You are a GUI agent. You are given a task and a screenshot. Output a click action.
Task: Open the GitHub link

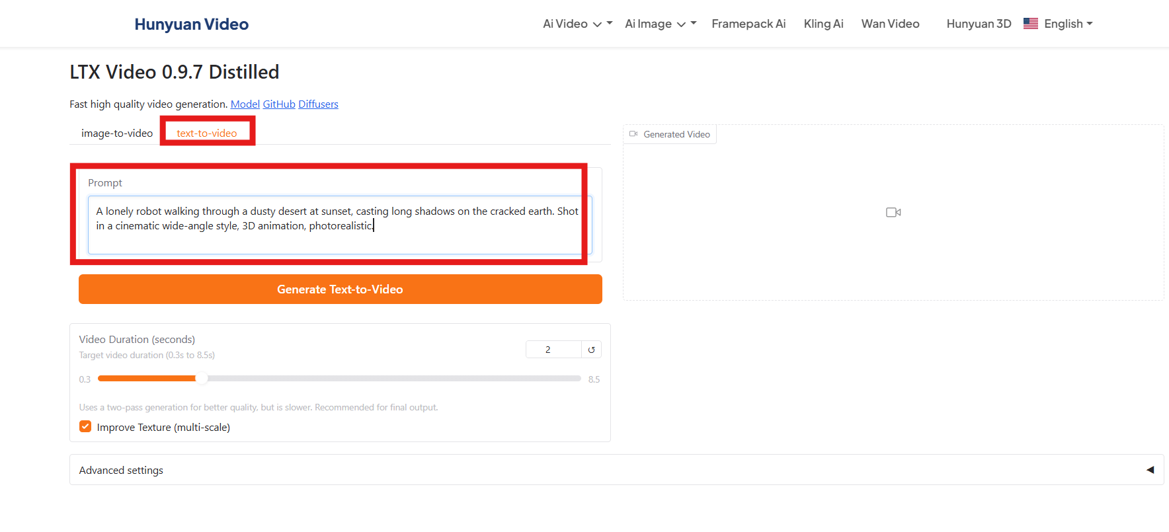tap(279, 104)
